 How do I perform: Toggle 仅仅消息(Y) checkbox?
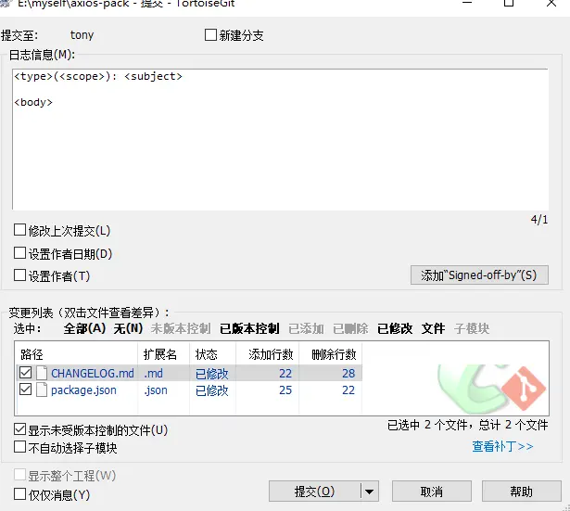click(19, 494)
